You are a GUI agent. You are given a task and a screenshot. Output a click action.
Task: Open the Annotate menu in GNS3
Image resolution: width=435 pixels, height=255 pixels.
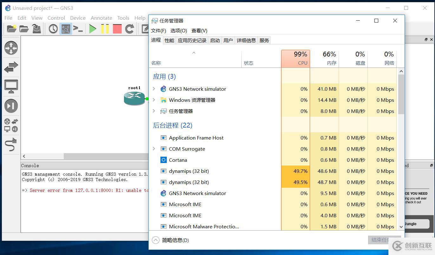coord(101,18)
